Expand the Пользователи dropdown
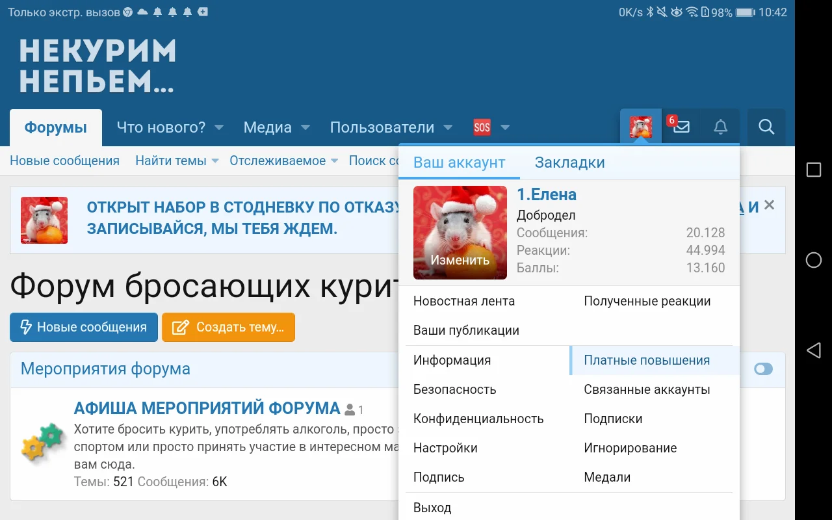Screen dimensions: 832x520 point(383,127)
